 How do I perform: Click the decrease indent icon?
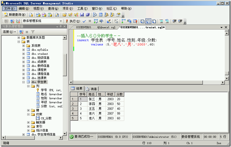tap(174, 21)
